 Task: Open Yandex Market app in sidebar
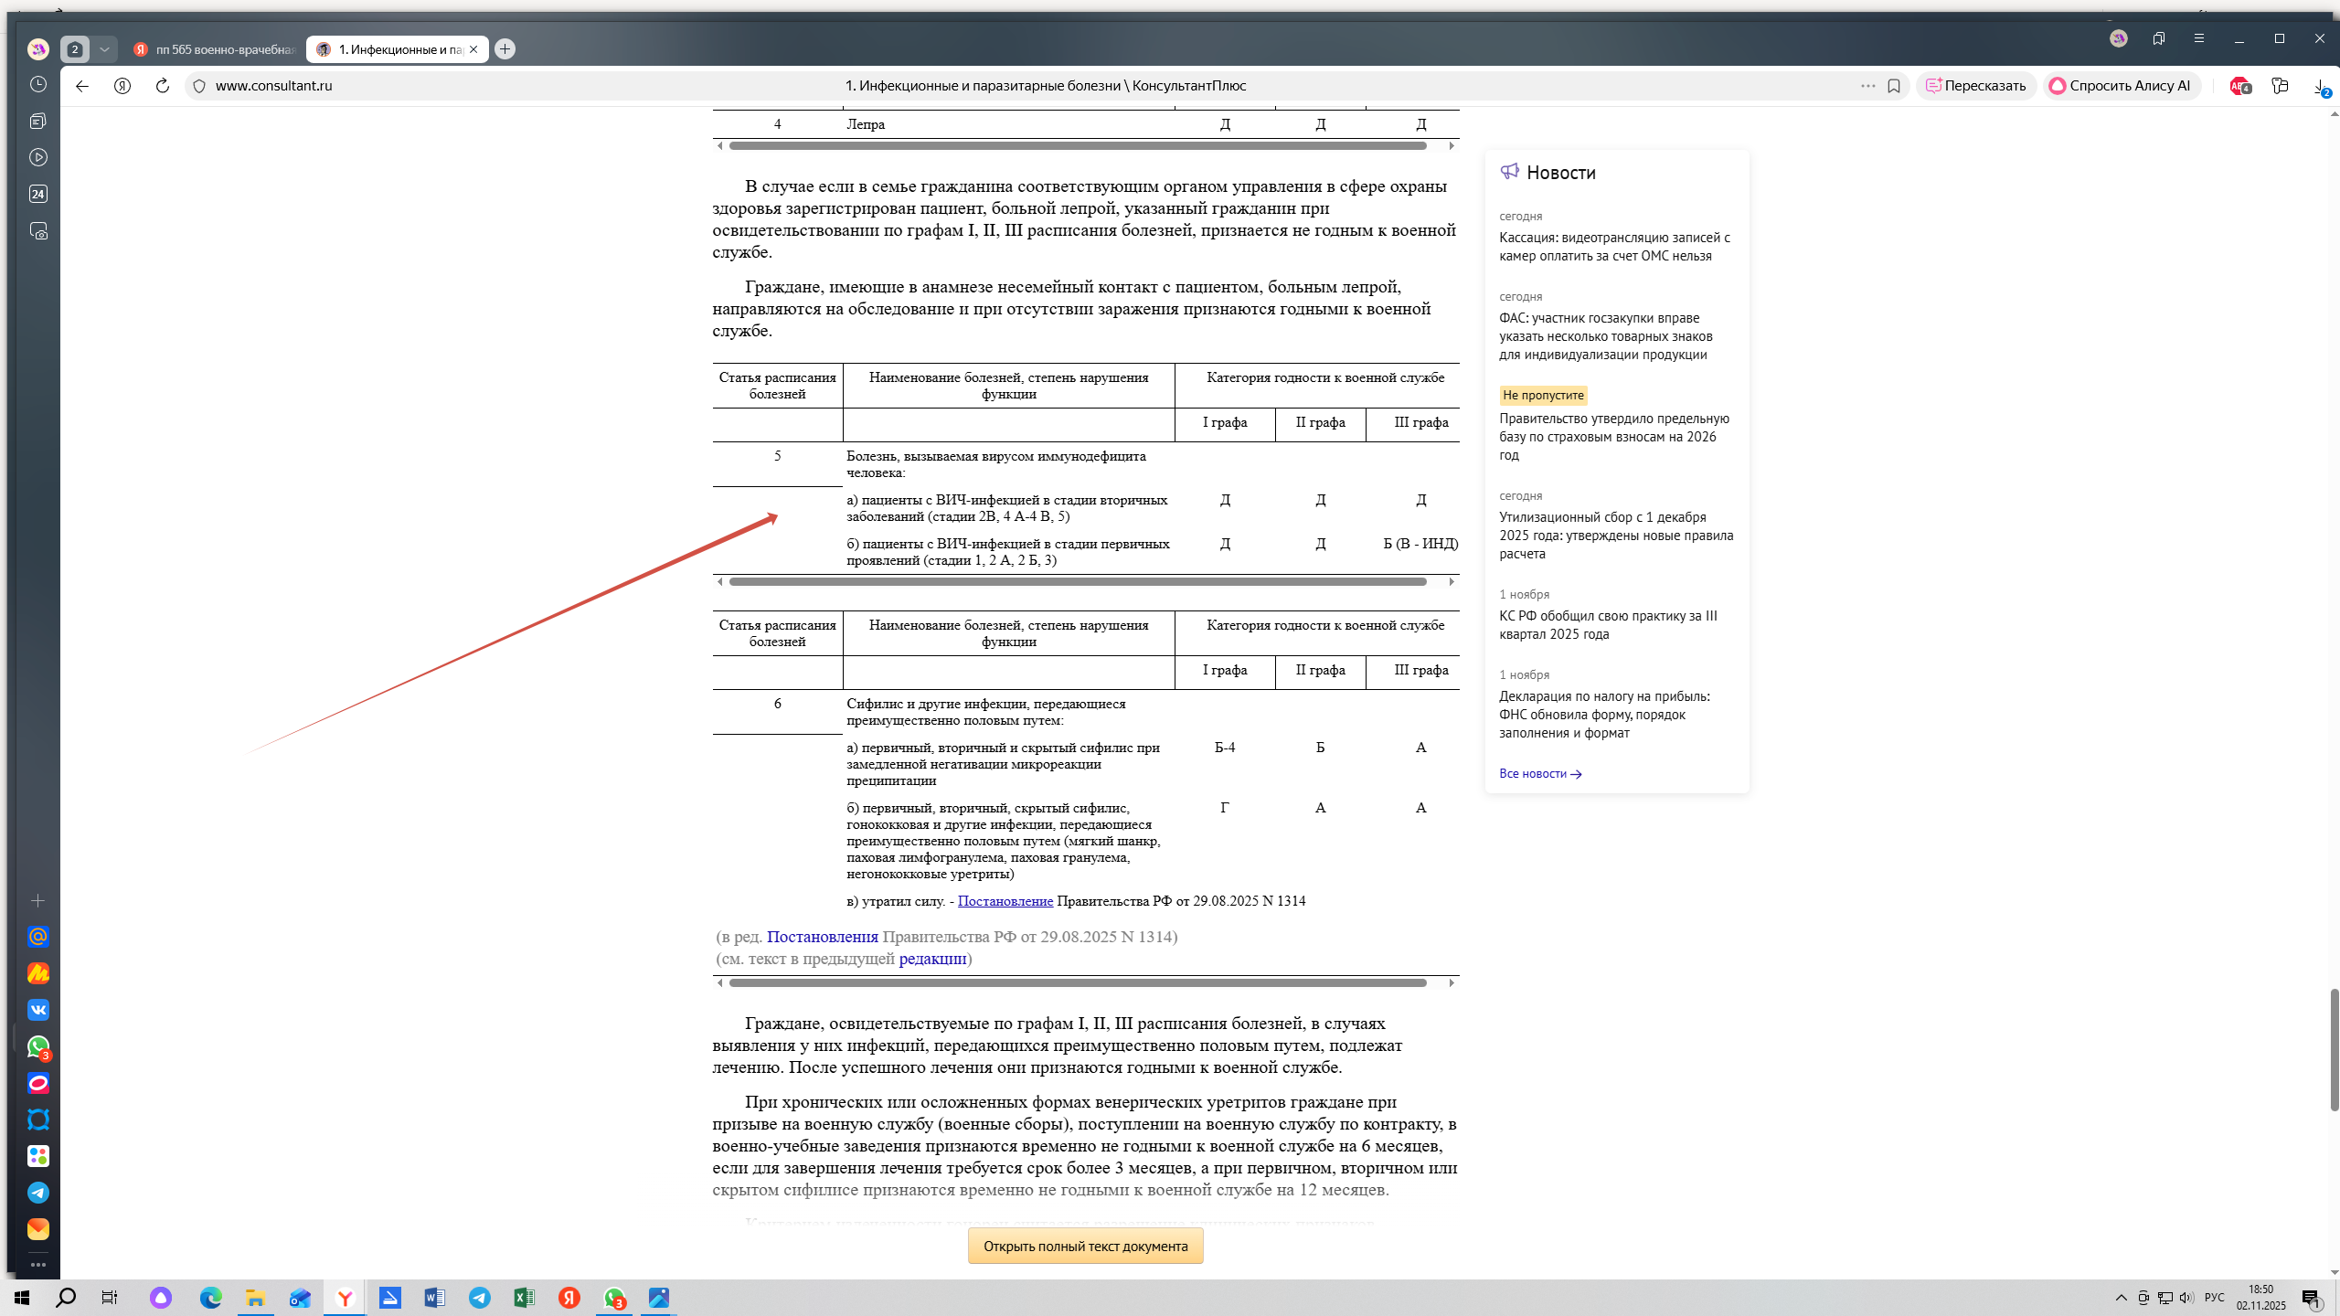pyautogui.click(x=38, y=973)
